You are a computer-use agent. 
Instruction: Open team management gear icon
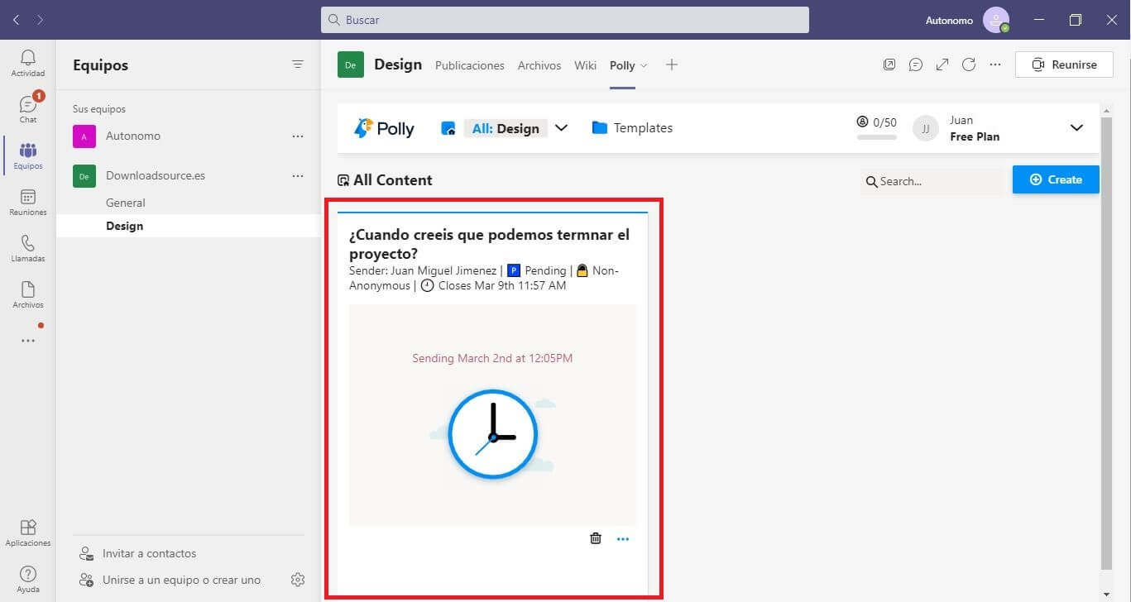pyautogui.click(x=298, y=580)
